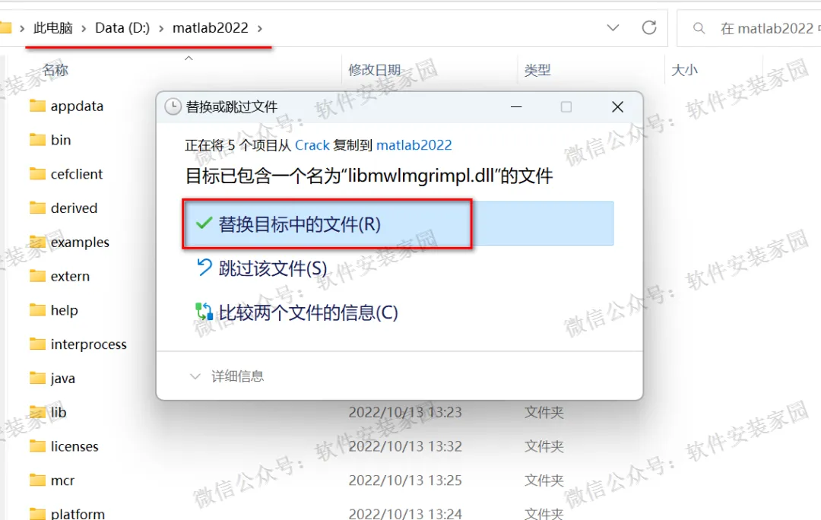Sort by the 修改日期 column header

click(x=374, y=70)
